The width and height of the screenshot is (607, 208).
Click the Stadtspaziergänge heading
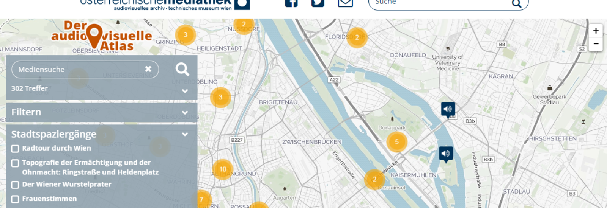pos(54,134)
